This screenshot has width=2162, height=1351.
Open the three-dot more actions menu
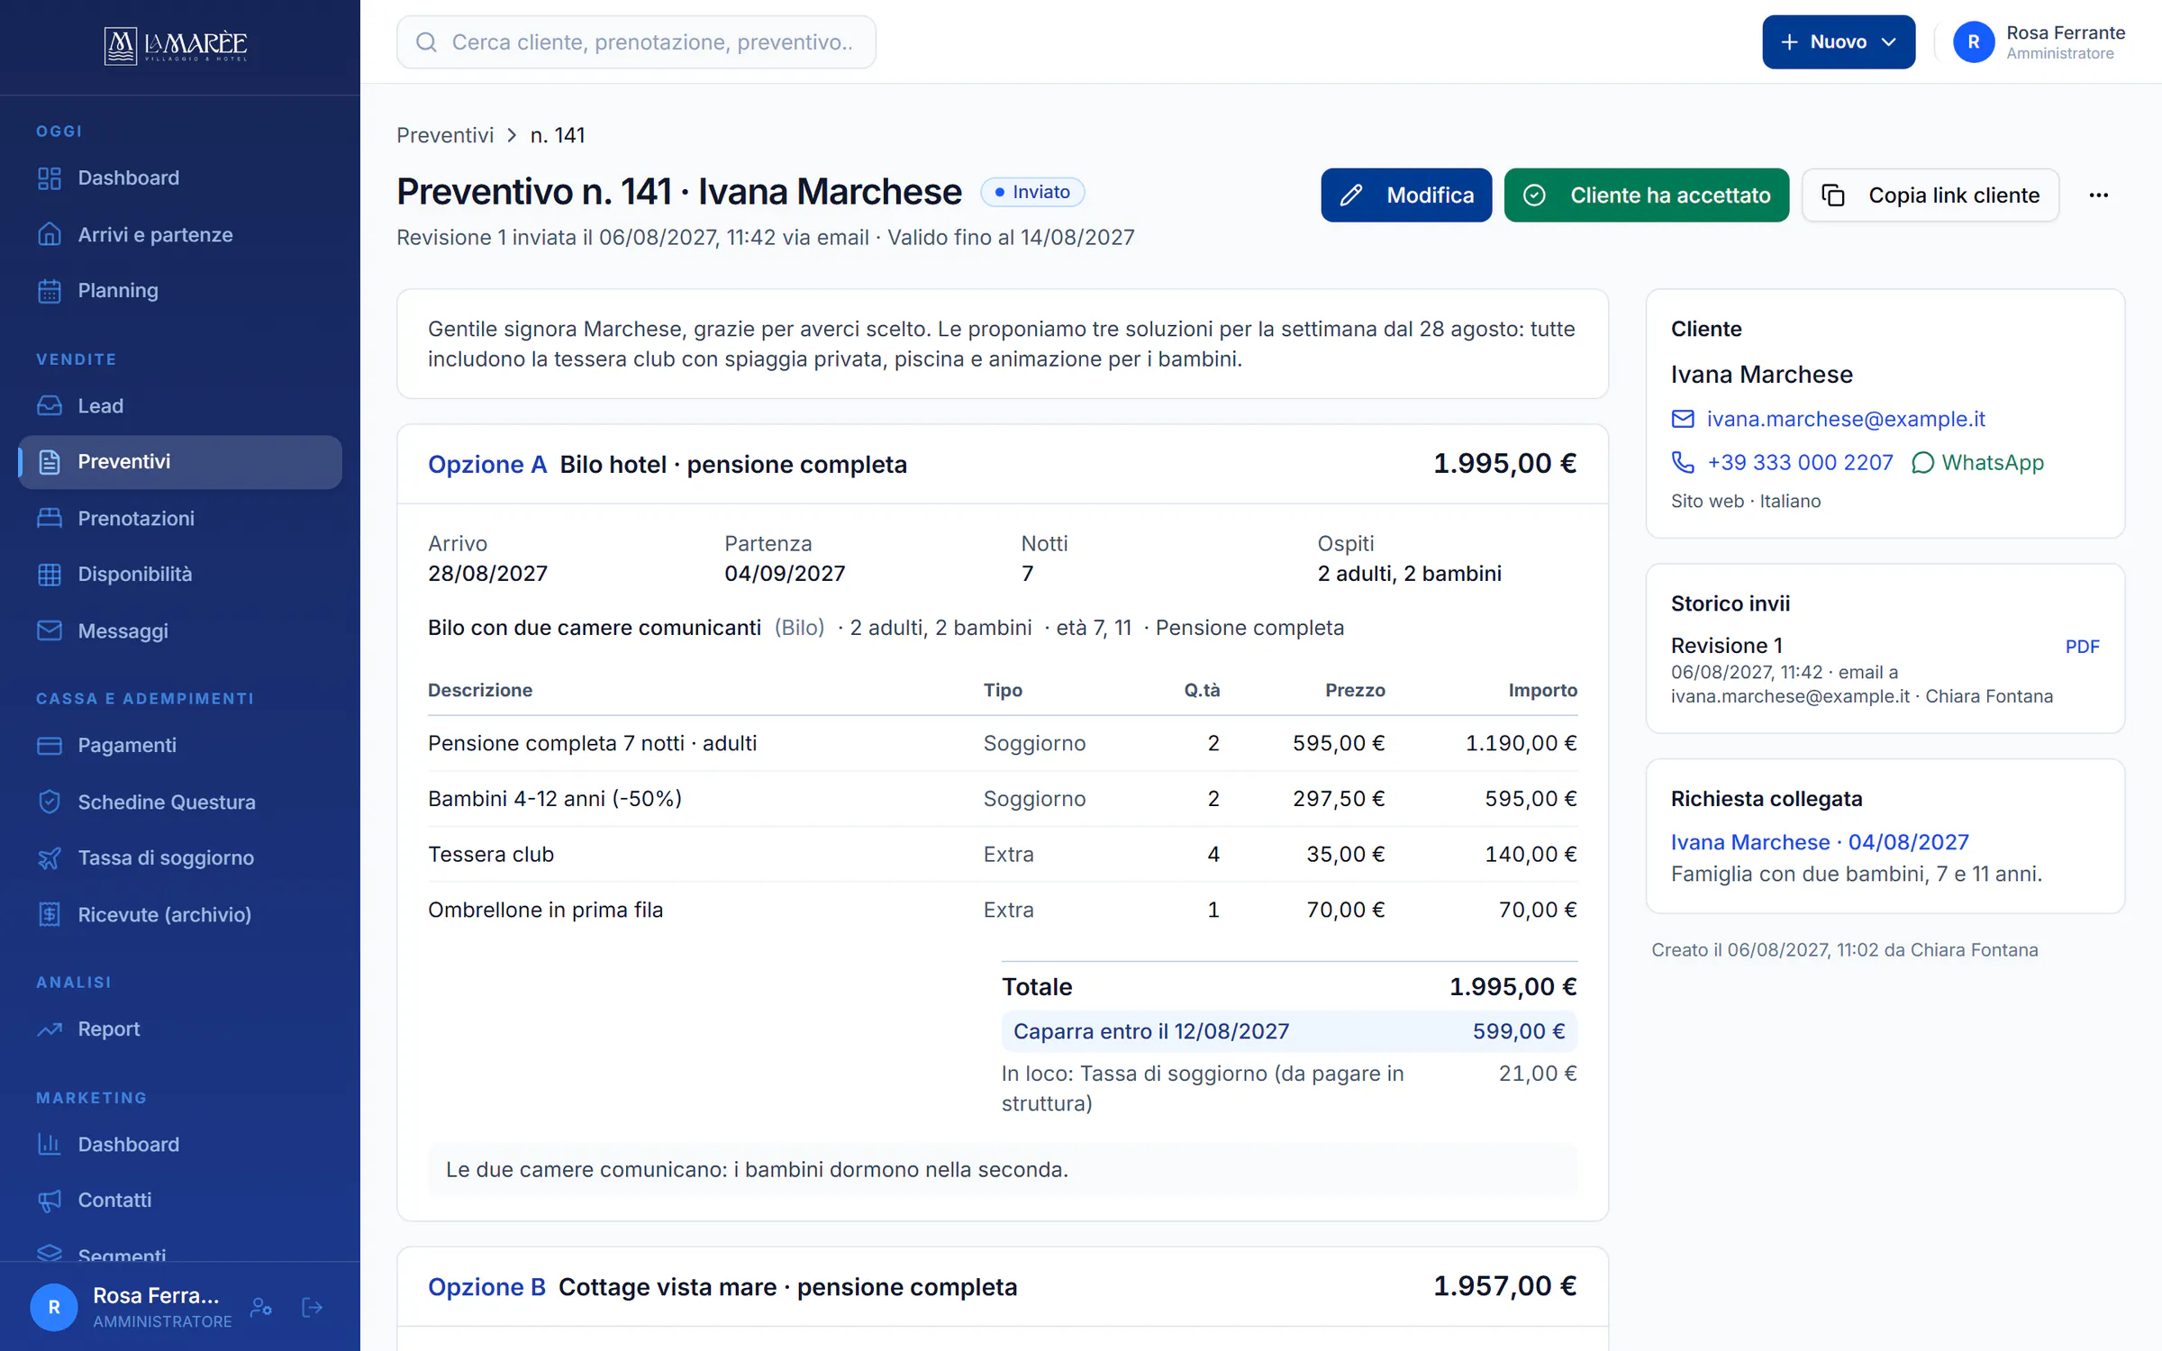tap(2098, 195)
